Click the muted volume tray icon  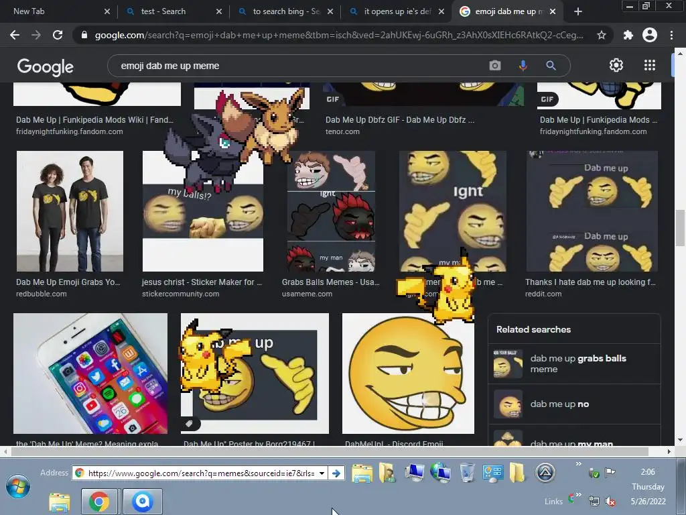(610, 501)
